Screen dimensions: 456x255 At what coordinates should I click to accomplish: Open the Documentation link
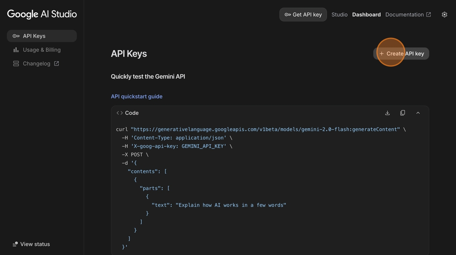tap(404, 15)
